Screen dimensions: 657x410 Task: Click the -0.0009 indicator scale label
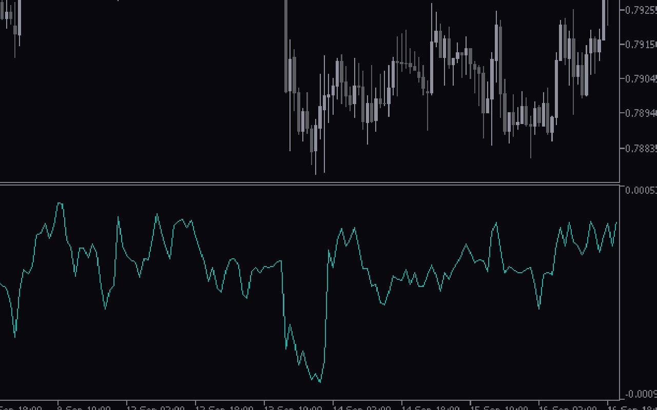(641, 394)
